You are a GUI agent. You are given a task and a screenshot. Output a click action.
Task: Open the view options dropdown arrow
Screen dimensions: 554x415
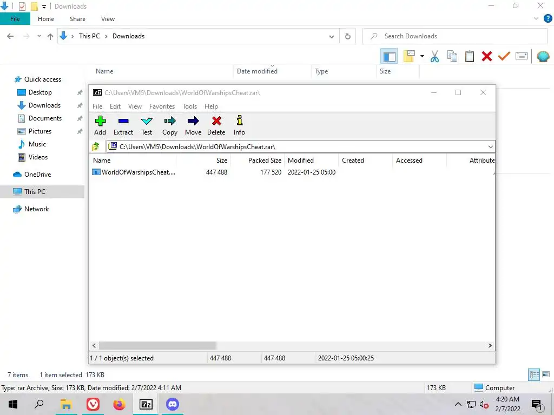[x=422, y=56]
